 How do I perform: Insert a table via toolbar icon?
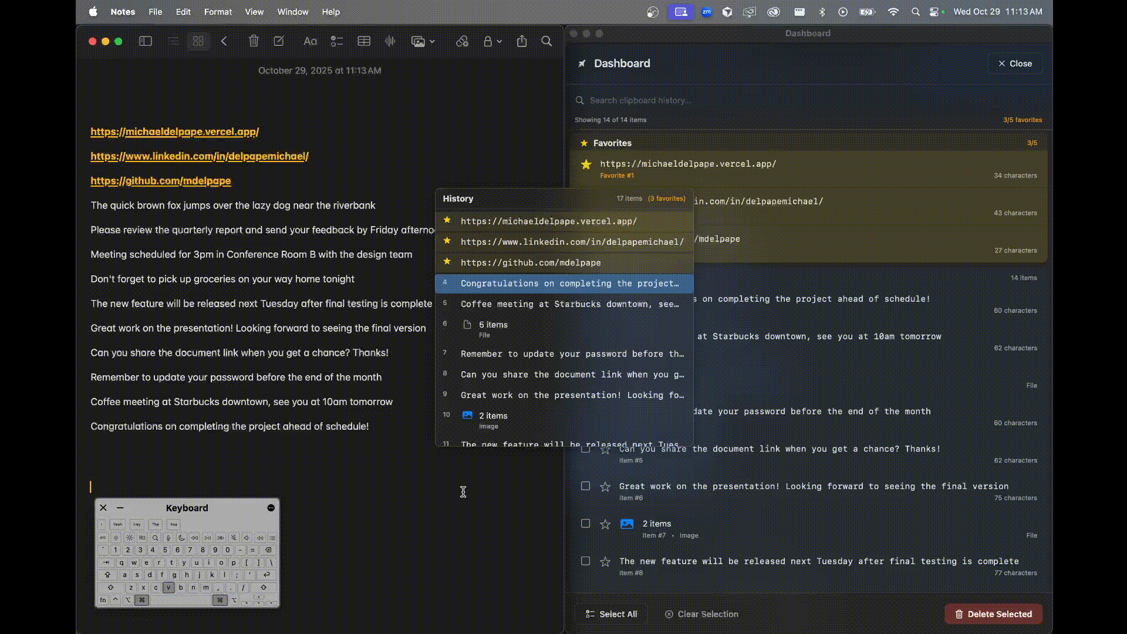(x=364, y=41)
